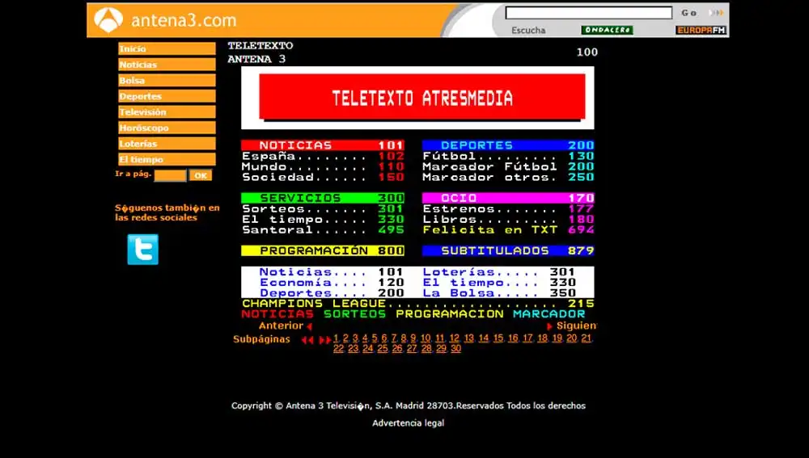Open the Europa FM logo
Screen dimensions: 809x458
coord(701,30)
